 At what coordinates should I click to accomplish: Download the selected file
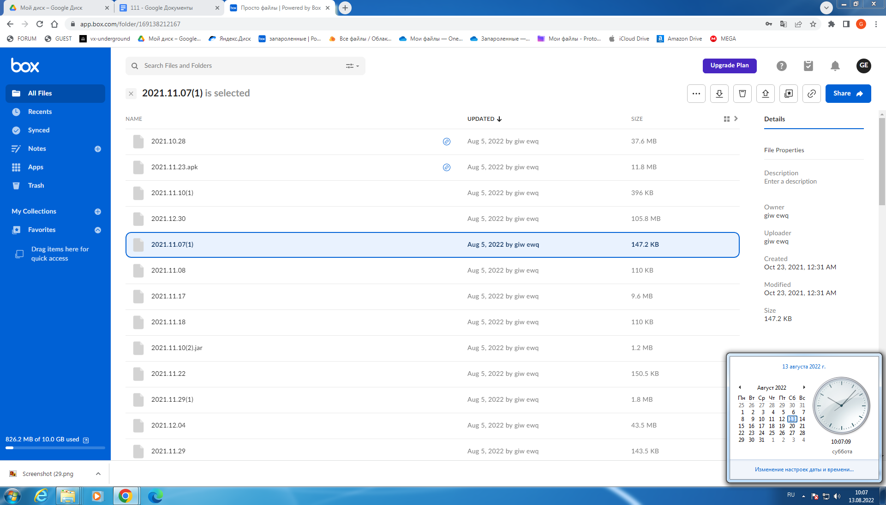719,94
